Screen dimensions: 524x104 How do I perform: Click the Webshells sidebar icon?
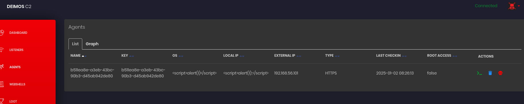click(x=2, y=84)
